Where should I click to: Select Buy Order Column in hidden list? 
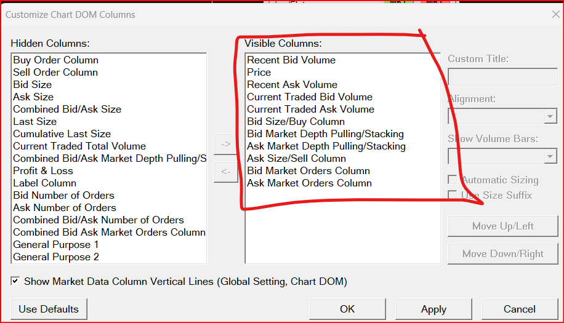point(55,60)
